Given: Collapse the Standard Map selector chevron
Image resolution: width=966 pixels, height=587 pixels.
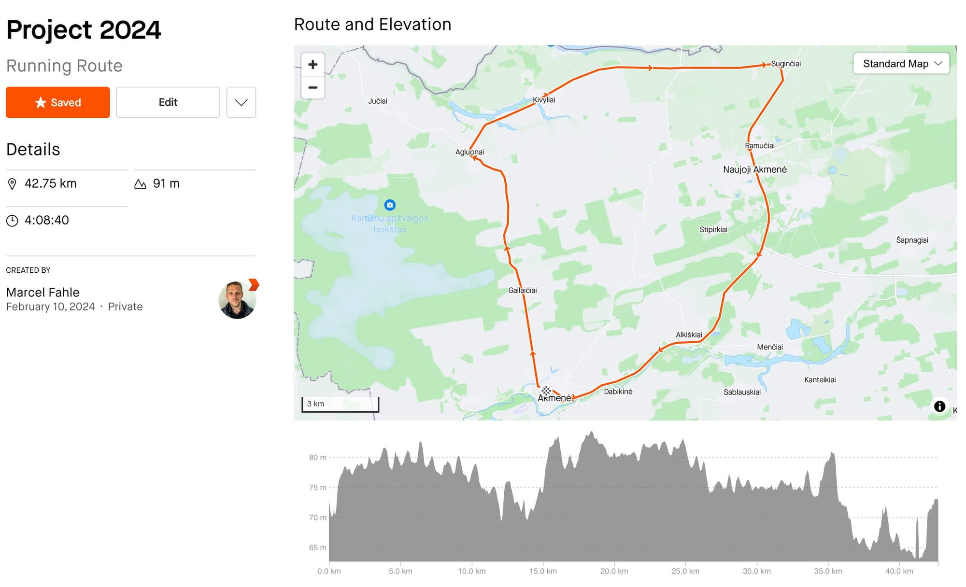Looking at the screenshot, I should pyautogui.click(x=938, y=63).
